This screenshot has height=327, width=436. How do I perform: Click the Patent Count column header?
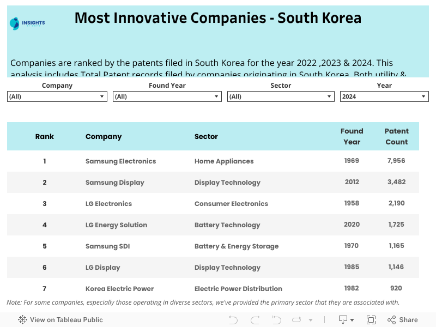click(397, 137)
